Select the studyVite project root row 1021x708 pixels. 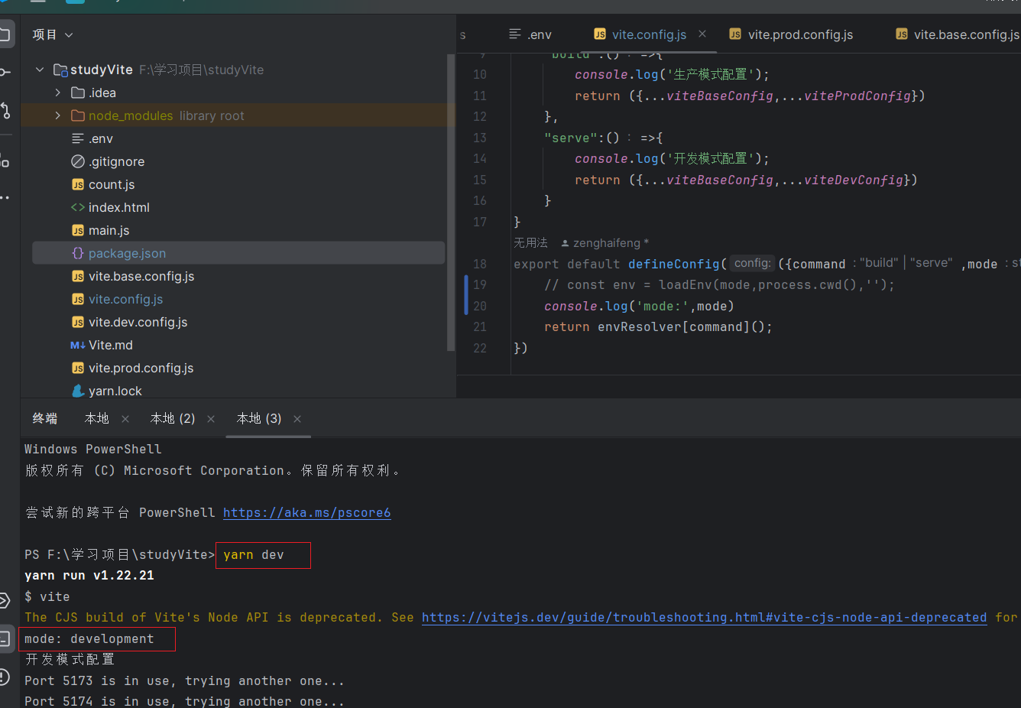point(238,70)
